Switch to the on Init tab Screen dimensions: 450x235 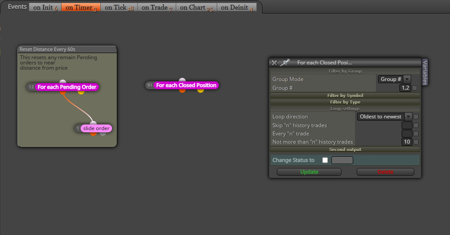45,7
